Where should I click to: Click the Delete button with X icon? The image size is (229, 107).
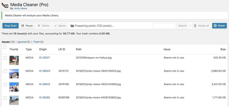click(x=43, y=26)
